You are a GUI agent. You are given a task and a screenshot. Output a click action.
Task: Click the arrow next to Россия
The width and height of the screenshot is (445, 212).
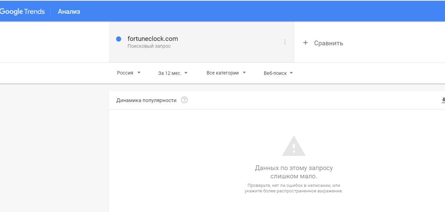click(139, 73)
